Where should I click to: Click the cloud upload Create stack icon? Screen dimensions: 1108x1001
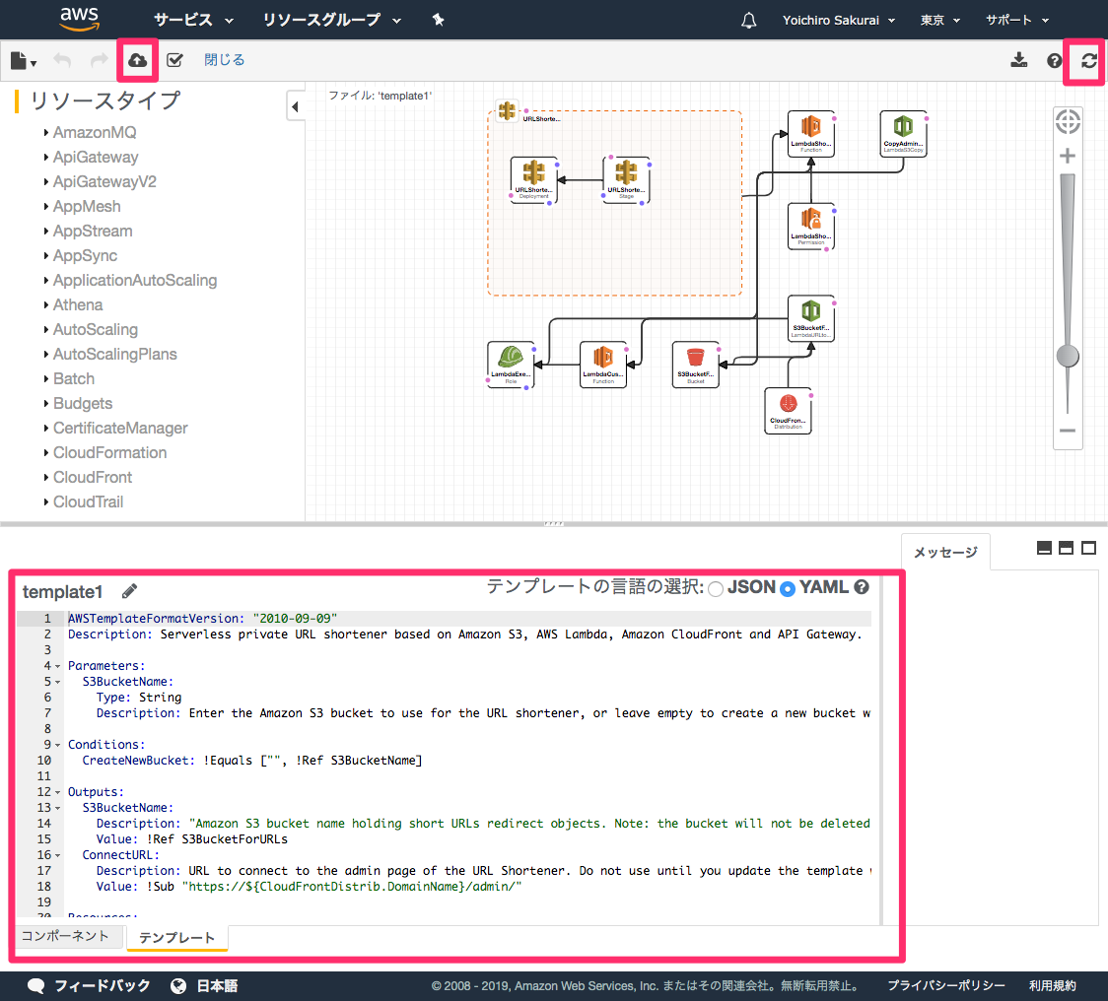pos(137,60)
